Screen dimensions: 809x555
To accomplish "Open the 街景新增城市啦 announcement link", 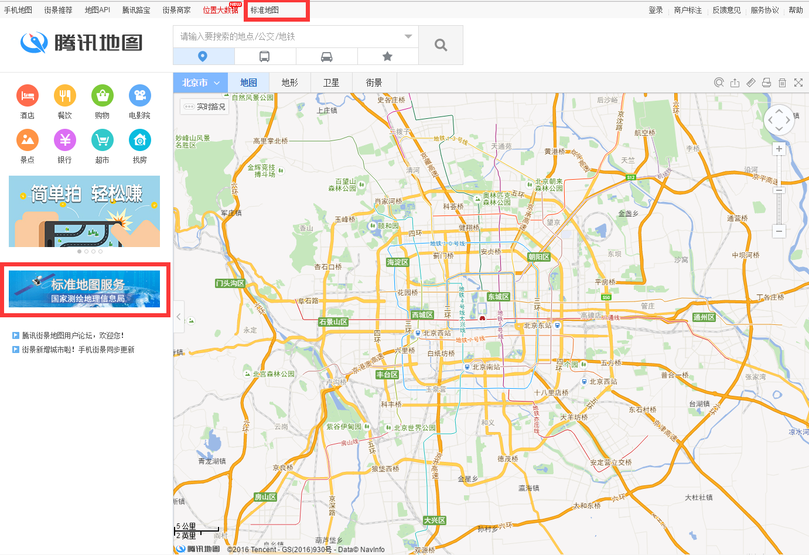I will point(78,350).
